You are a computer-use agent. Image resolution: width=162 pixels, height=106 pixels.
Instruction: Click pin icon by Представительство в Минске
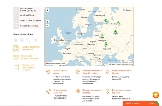[x=108, y=72]
